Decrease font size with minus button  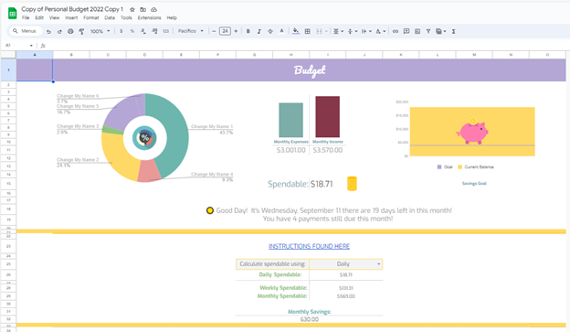pyautogui.click(x=214, y=31)
